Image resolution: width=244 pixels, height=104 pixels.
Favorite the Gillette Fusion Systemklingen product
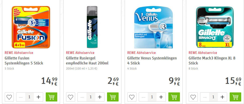click(9, 97)
